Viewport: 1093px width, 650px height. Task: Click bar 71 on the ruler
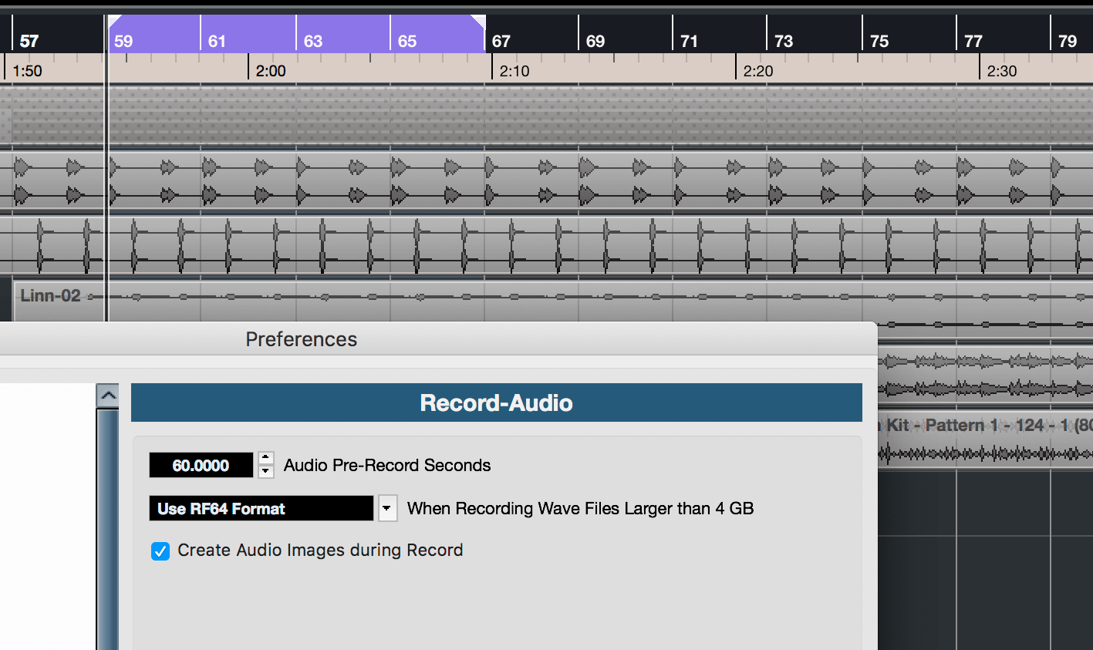point(690,41)
